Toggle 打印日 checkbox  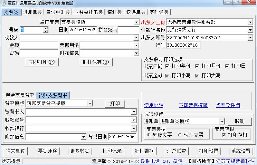pyautogui.click(x=227, y=66)
